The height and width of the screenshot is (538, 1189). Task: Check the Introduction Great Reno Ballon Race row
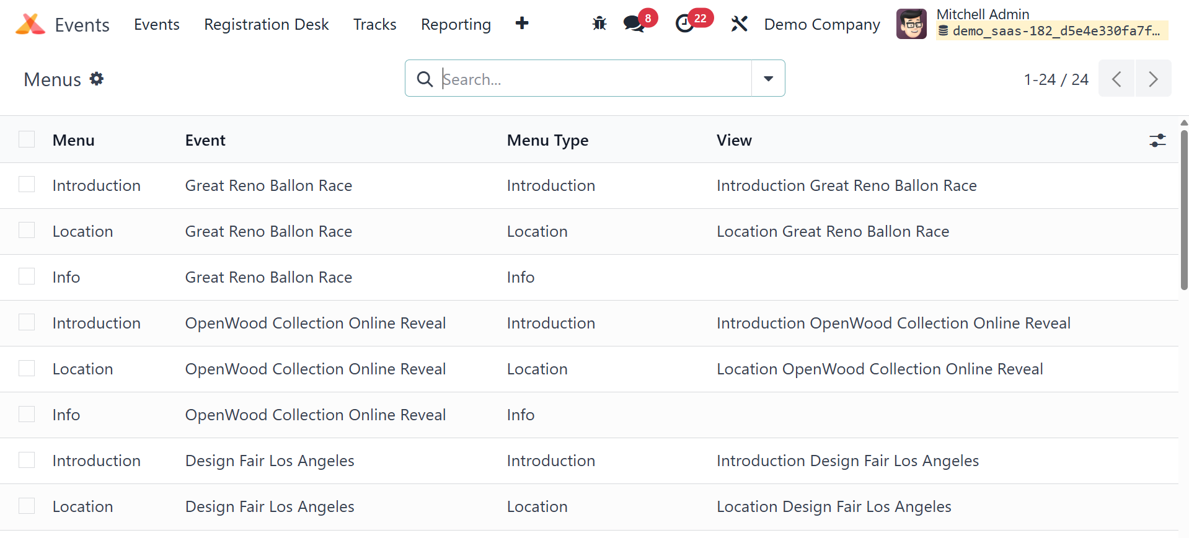coord(27,185)
